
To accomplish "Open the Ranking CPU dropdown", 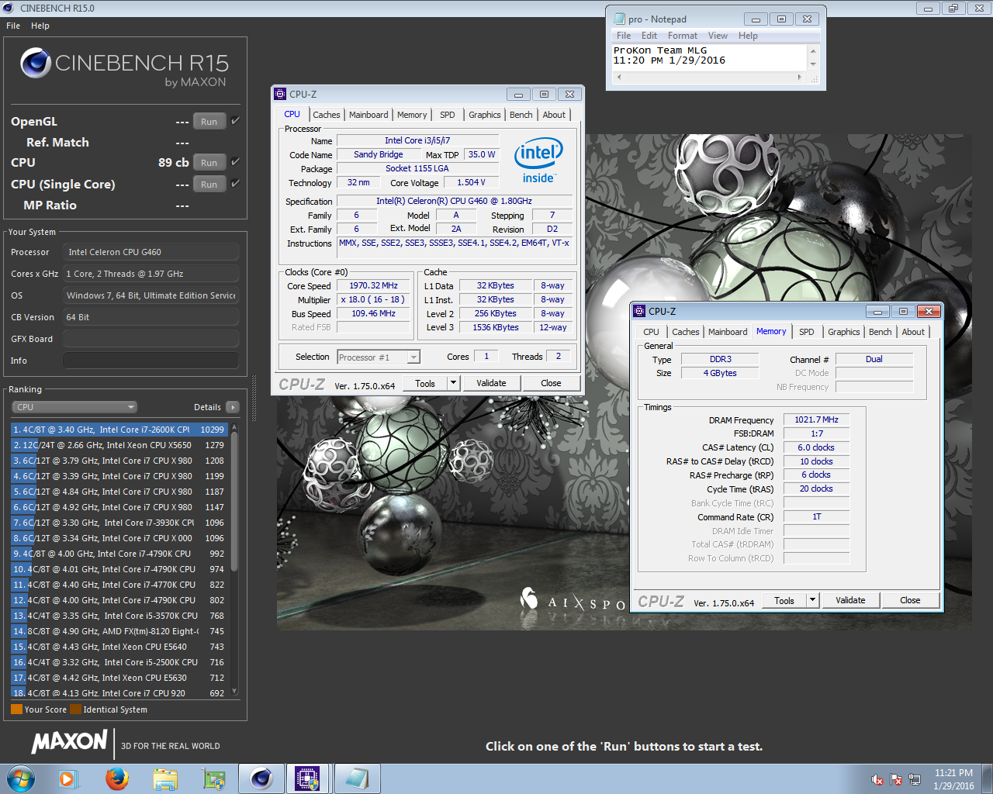I will [x=74, y=407].
